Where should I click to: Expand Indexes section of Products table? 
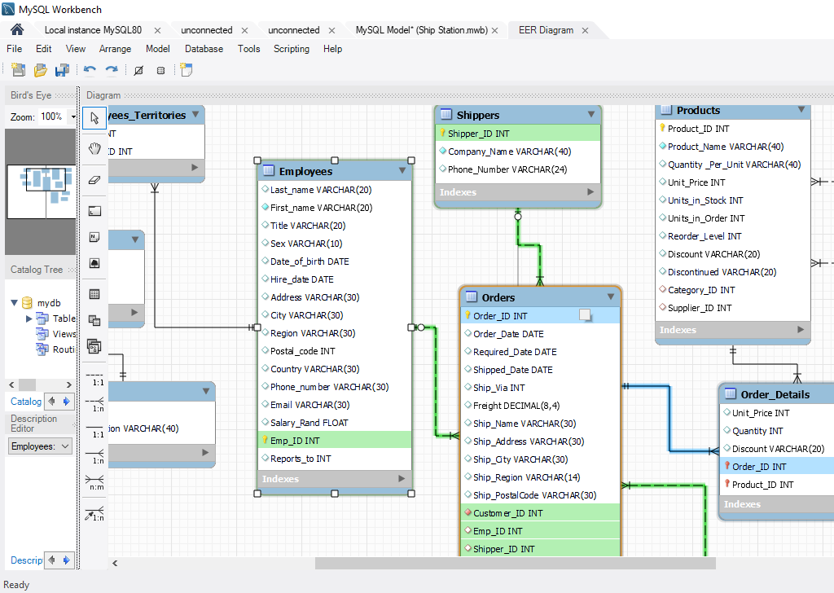click(801, 330)
